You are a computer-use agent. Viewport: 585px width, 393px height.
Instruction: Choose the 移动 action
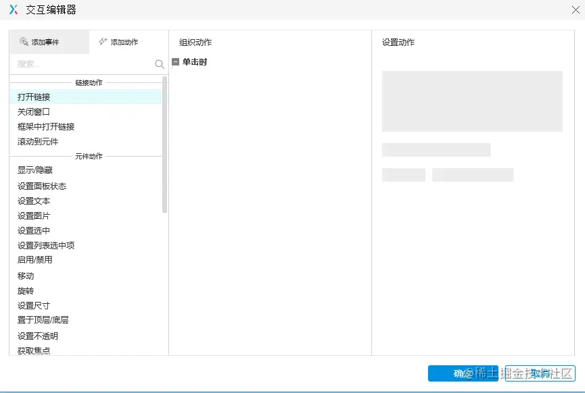click(86, 276)
